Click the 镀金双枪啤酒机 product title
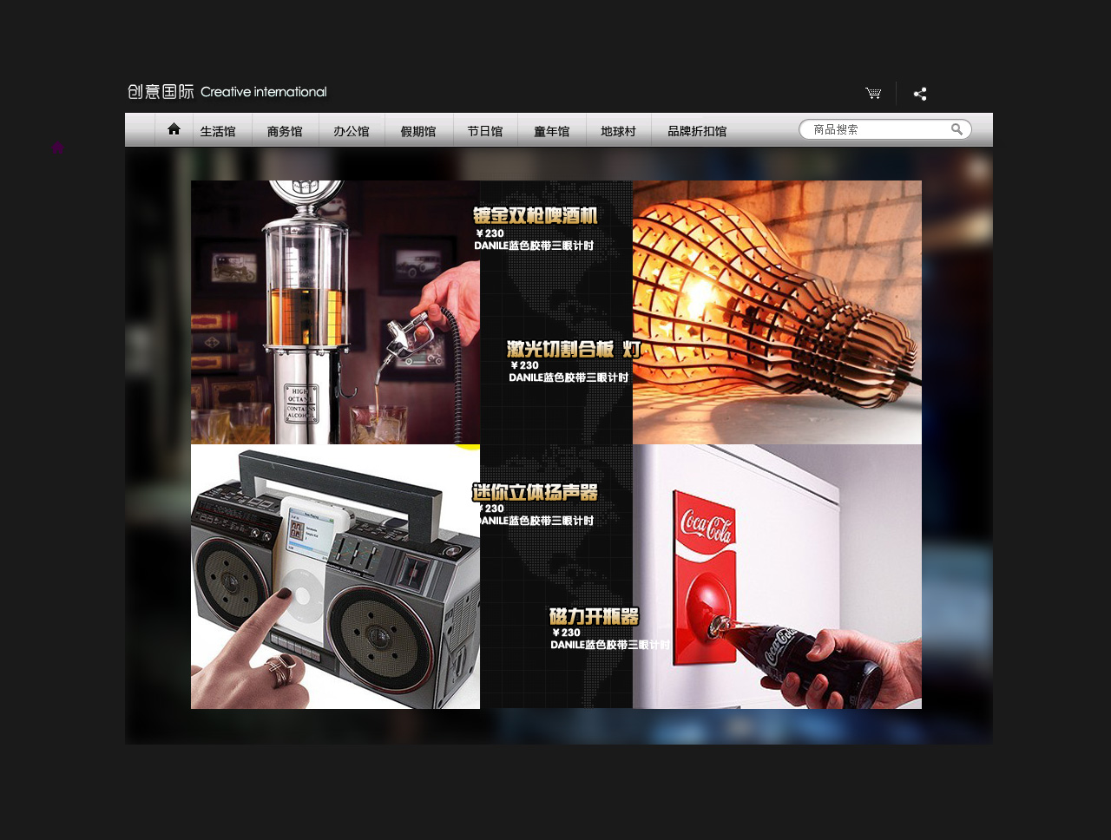 pyautogui.click(x=536, y=216)
